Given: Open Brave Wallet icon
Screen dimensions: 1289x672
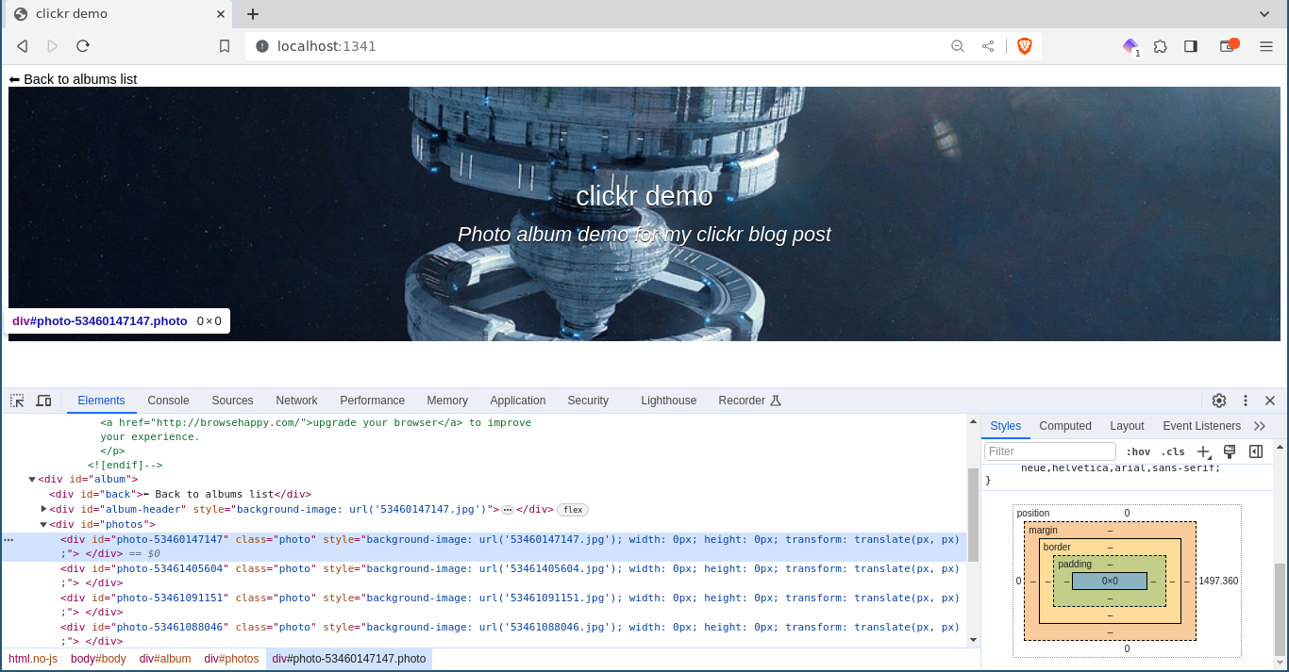Looking at the screenshot, I should click(1229, 46).
